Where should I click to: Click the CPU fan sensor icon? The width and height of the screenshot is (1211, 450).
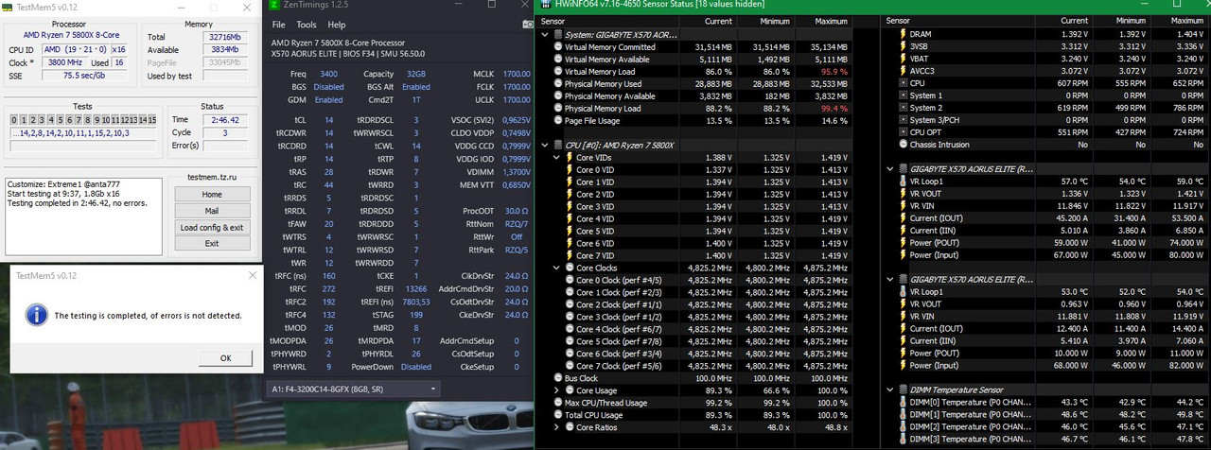tap(903, 83)
